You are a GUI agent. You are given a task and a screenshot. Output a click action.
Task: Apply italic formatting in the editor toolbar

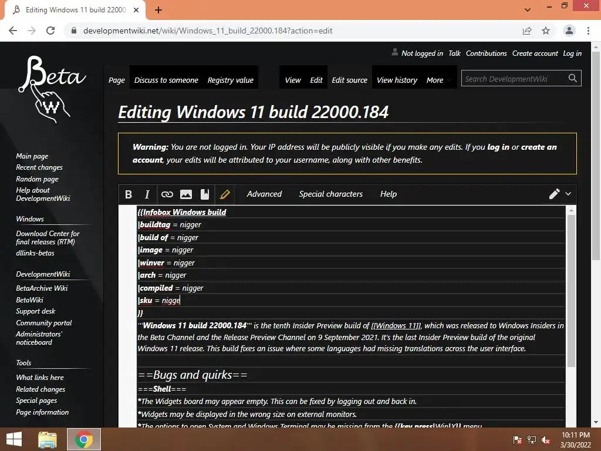coord(147,194)
